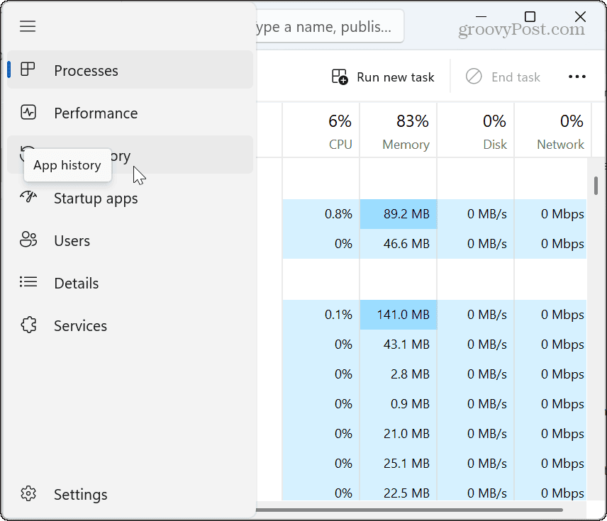Sort by the Memory column header

point(399,130)
